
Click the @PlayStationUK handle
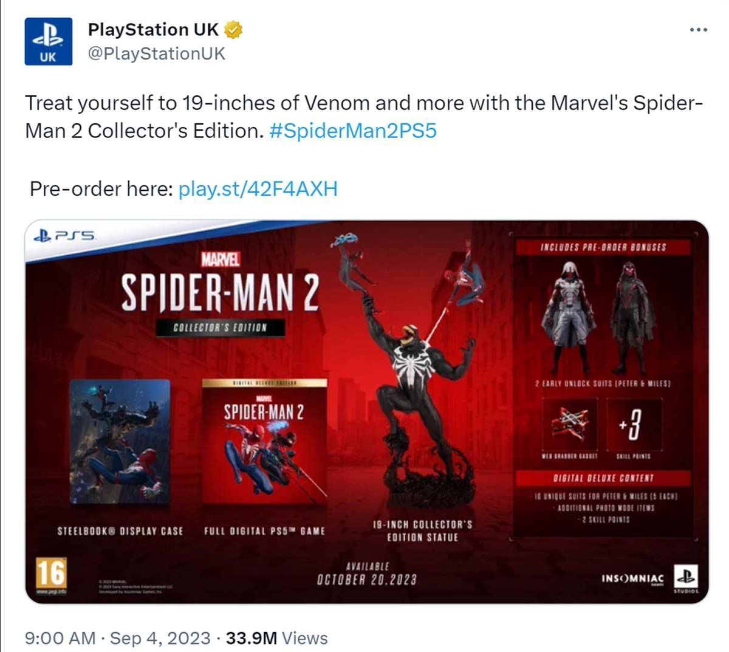click(156, 54)
